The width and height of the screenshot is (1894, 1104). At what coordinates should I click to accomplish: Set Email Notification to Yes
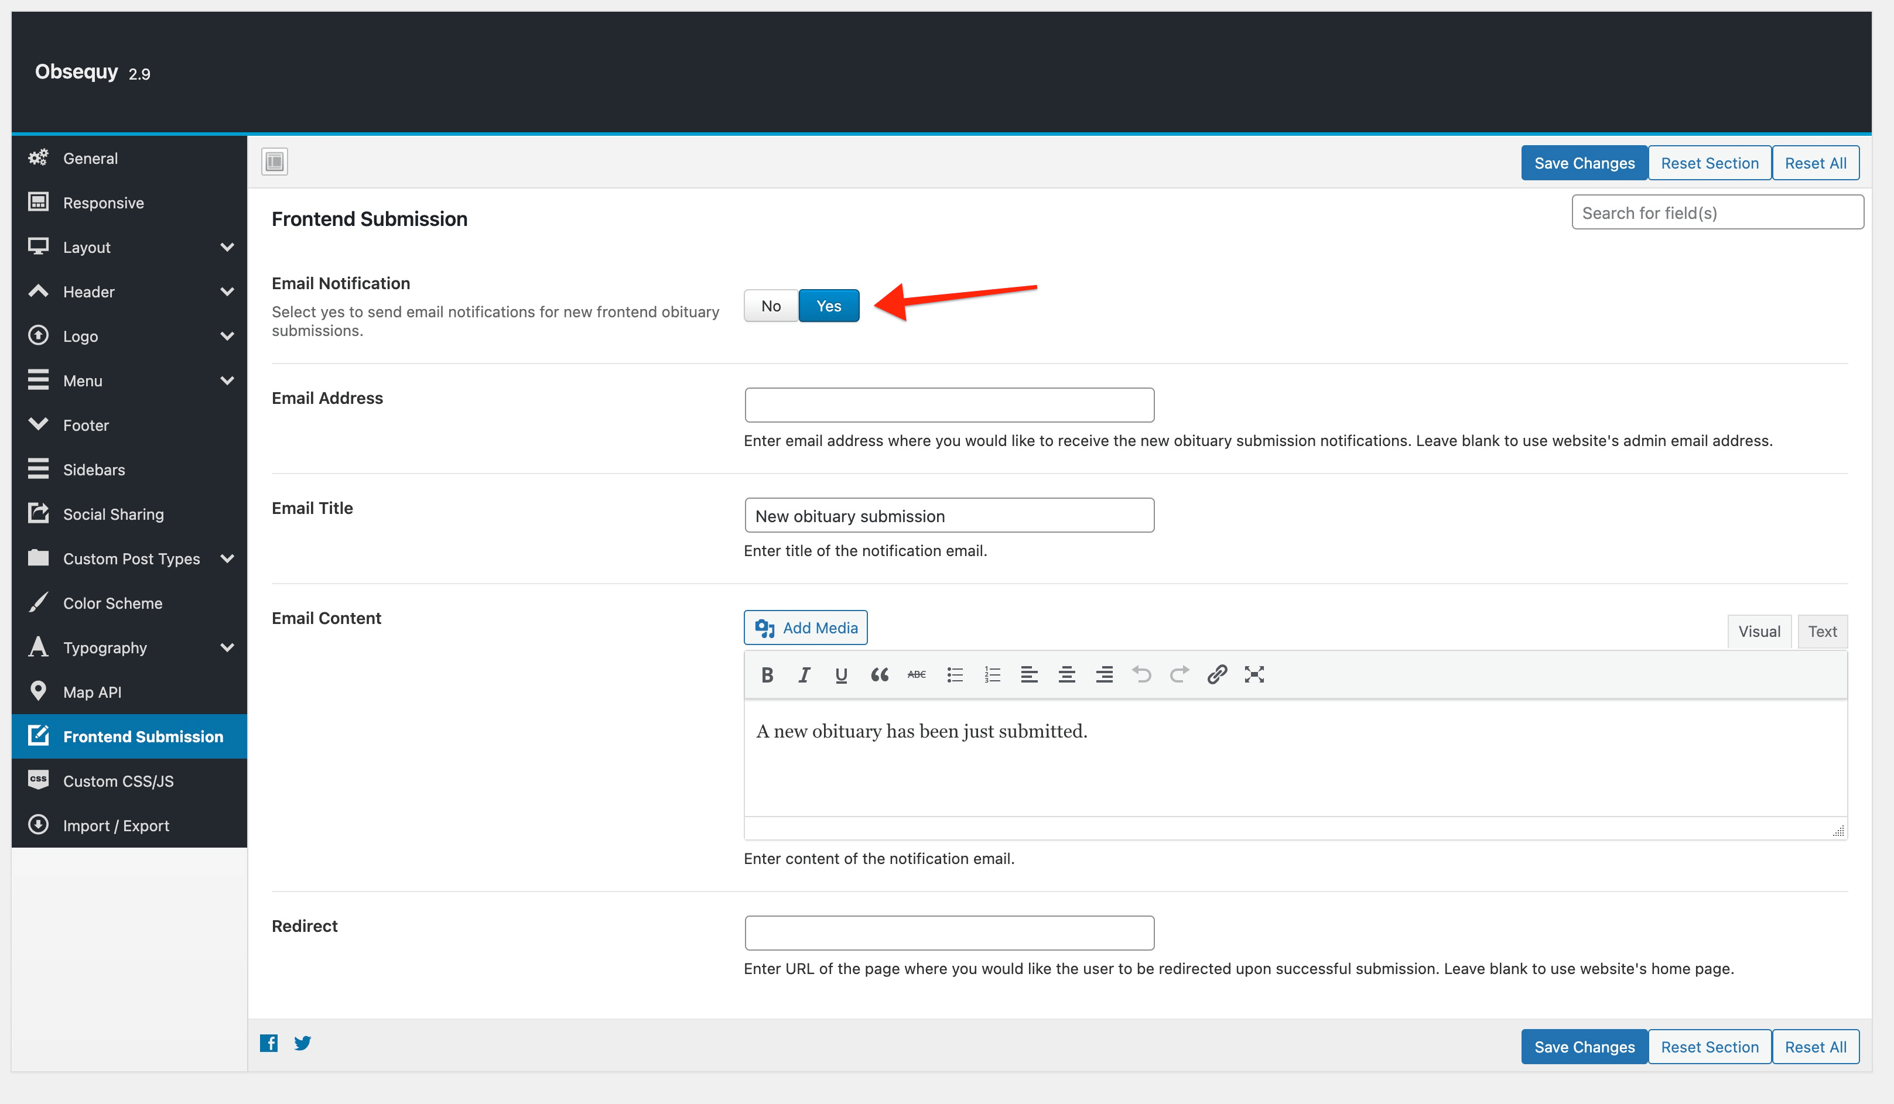click(x=829, y=306)
